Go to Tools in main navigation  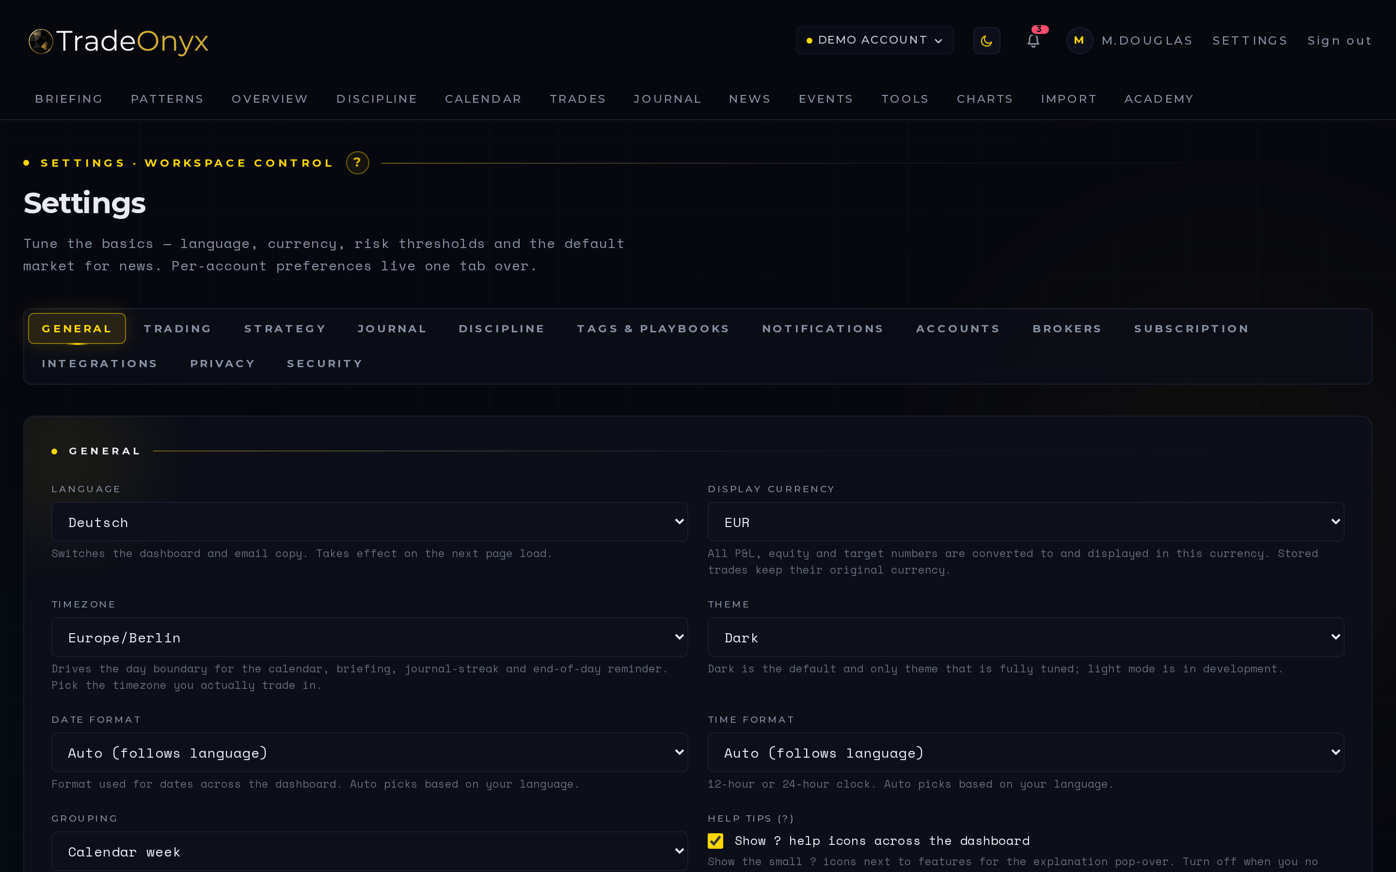tap(905, 99)
